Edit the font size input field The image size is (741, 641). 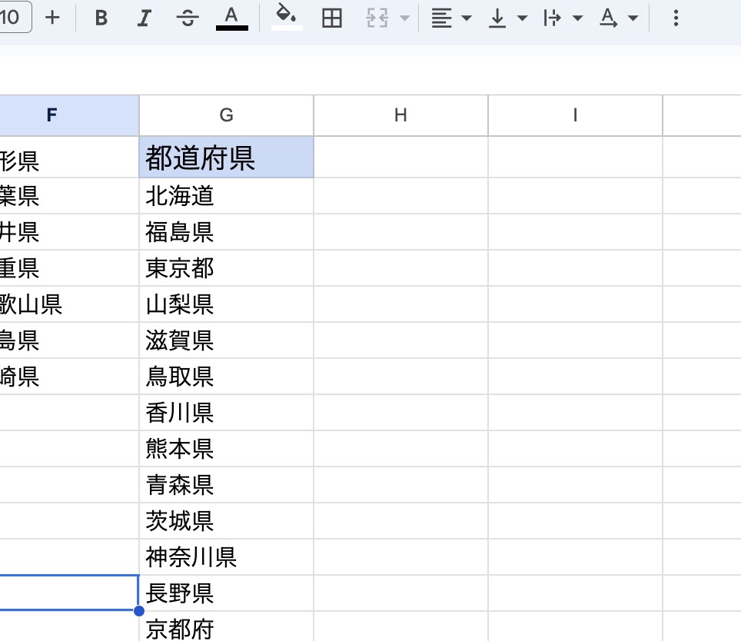click(x=13, y=18)
